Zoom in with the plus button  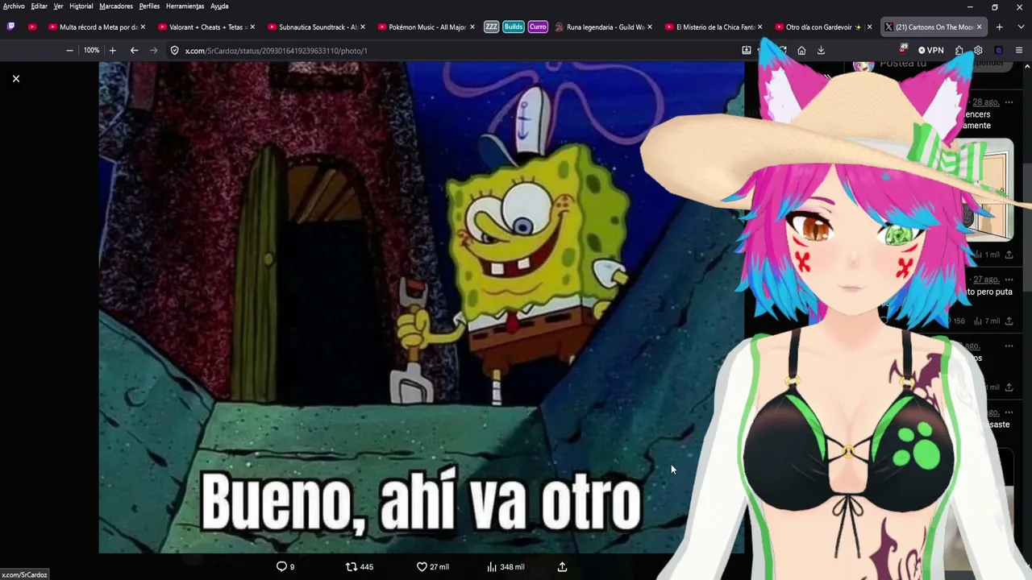(x=112, y=50)
